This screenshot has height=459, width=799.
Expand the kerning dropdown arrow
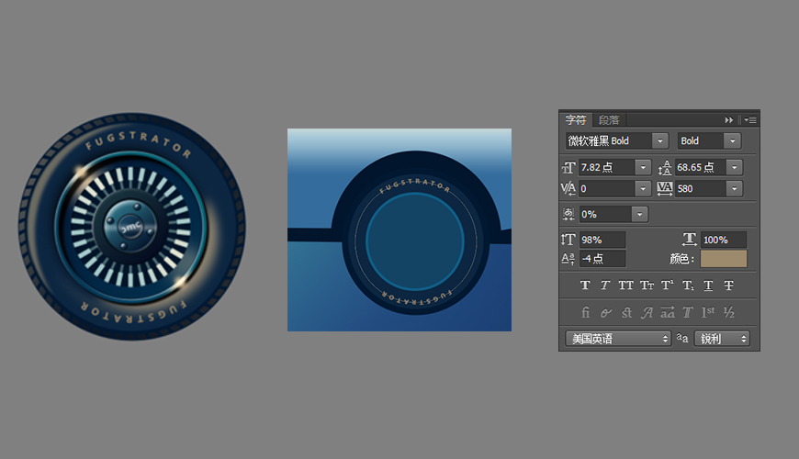pos(643,188)
